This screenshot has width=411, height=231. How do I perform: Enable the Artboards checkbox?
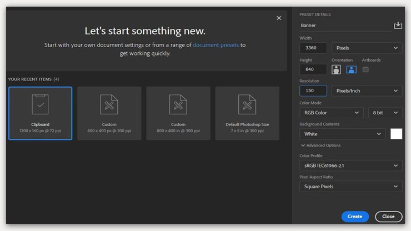tap(365, 69)
